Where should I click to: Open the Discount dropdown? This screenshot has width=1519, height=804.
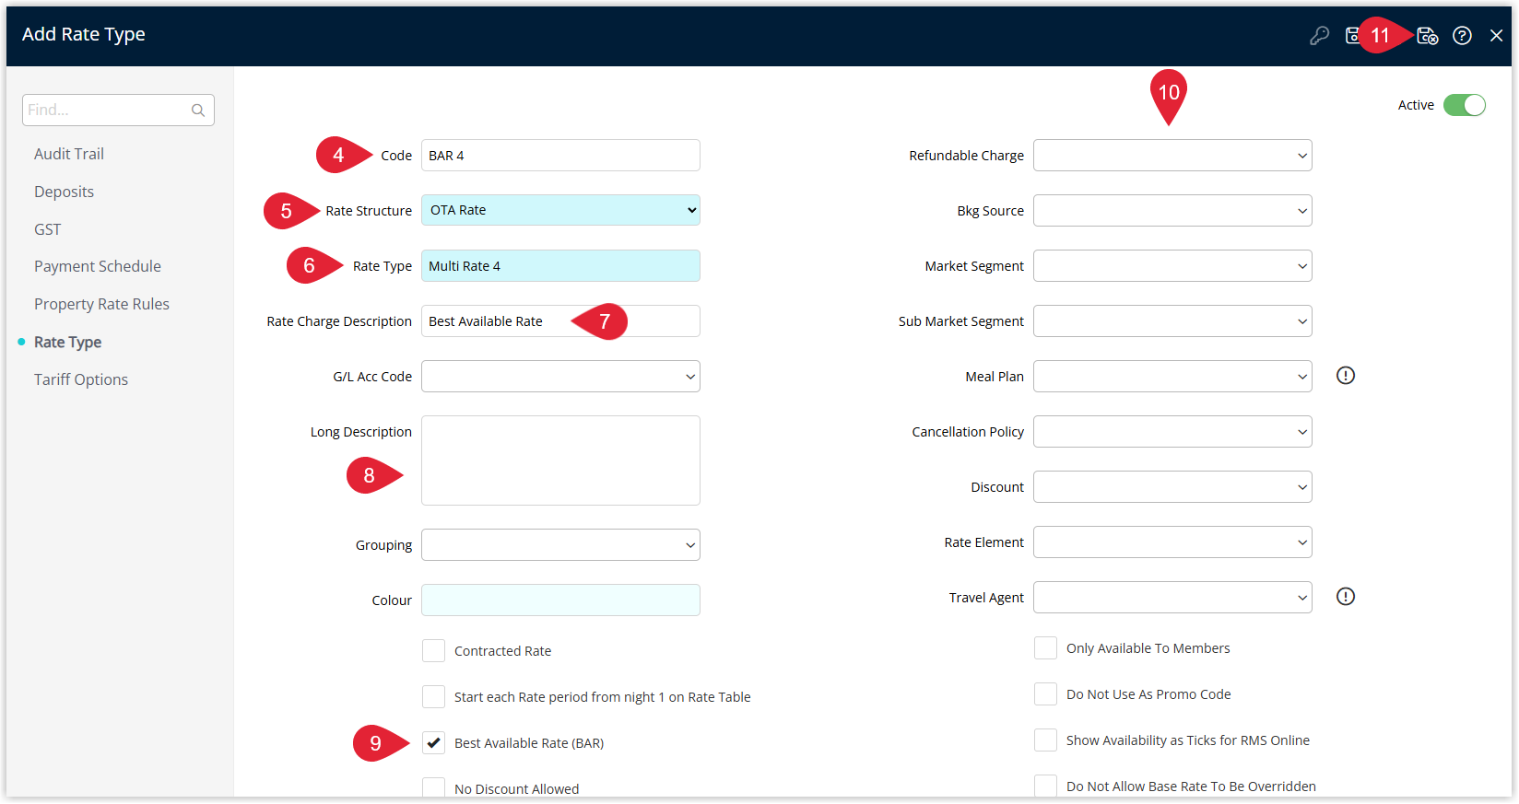pos(1172,487)
